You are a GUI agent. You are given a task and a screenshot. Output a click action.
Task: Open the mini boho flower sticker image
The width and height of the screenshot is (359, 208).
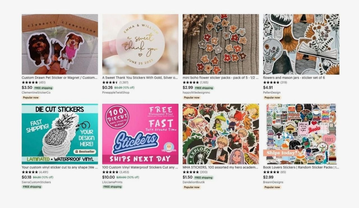(221, 44)
